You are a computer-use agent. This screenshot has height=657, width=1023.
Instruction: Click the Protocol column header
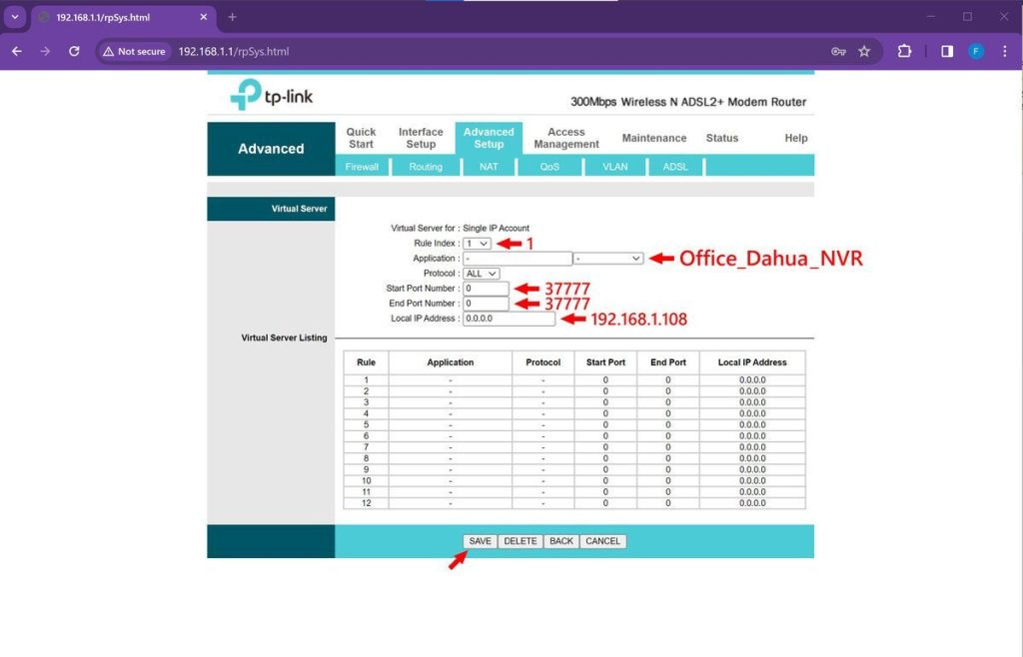coord(542,362)
